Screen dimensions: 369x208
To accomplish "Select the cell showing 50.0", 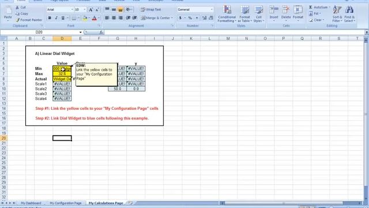I will click(x=117, y=89).
